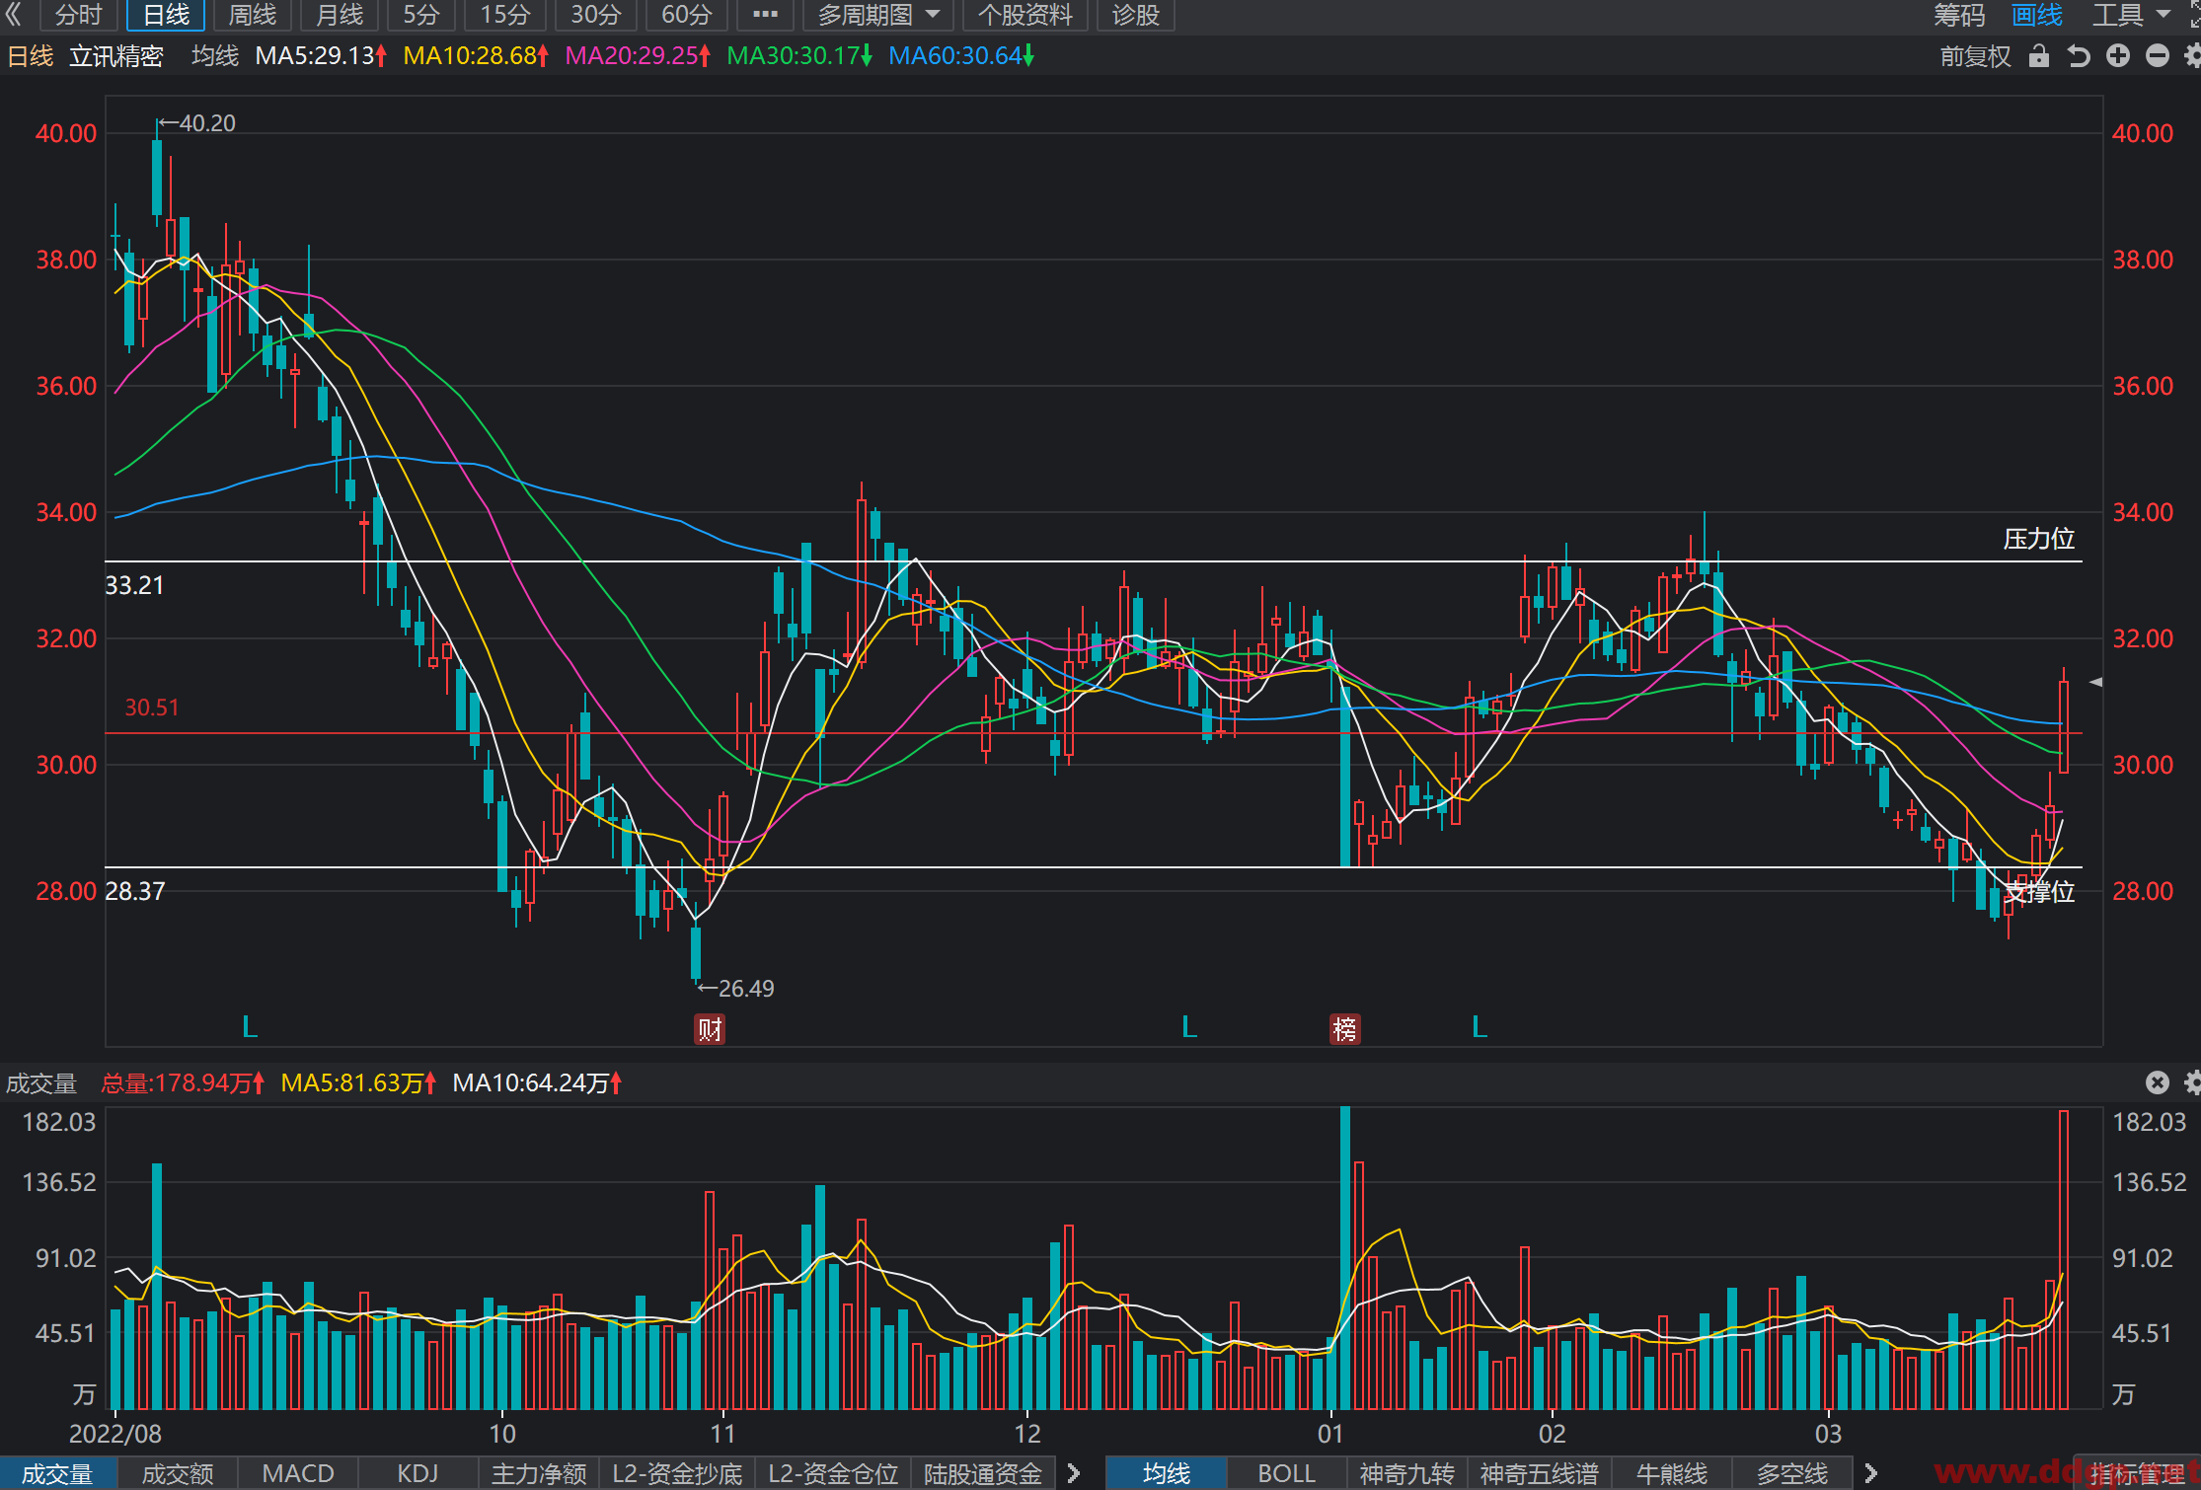
Task: Toggle the chart lock icon
Action: click(x=2038, y=56)
